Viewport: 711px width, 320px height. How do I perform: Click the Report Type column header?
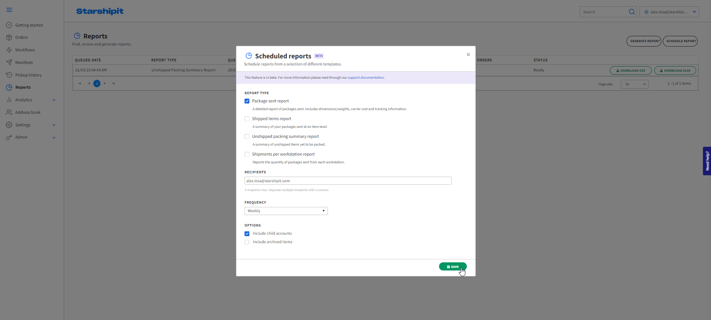pyautogui.click(x=164, y=60)
